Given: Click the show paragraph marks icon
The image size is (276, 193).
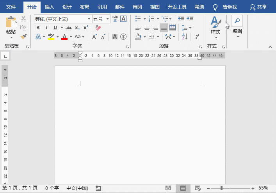Looking at the screenshot, I should pyautogui.click(x=197, y=37).
